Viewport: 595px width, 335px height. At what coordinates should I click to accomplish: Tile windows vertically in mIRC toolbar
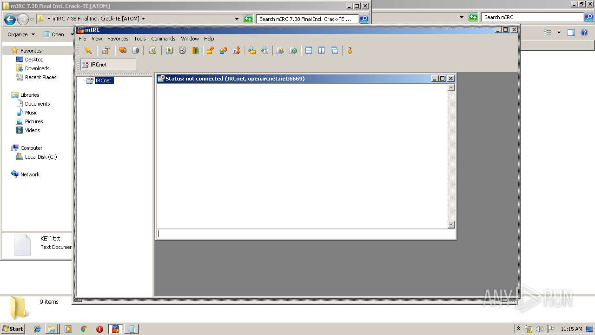click(322, 50)
